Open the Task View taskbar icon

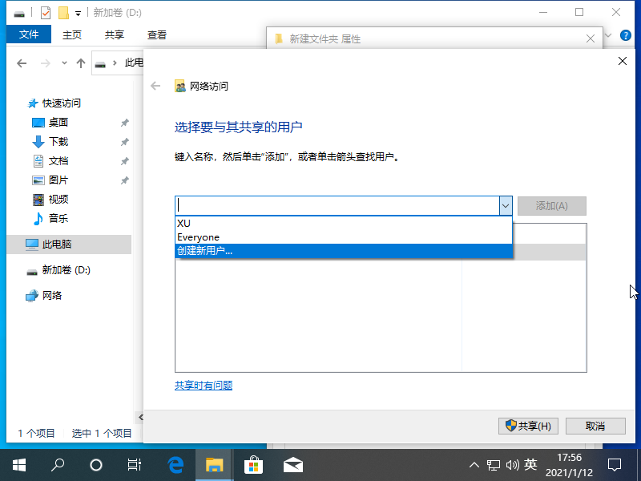[135, 464]
